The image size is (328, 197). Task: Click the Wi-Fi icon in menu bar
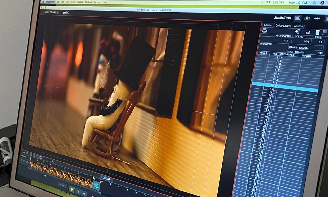tap(268, 2)
